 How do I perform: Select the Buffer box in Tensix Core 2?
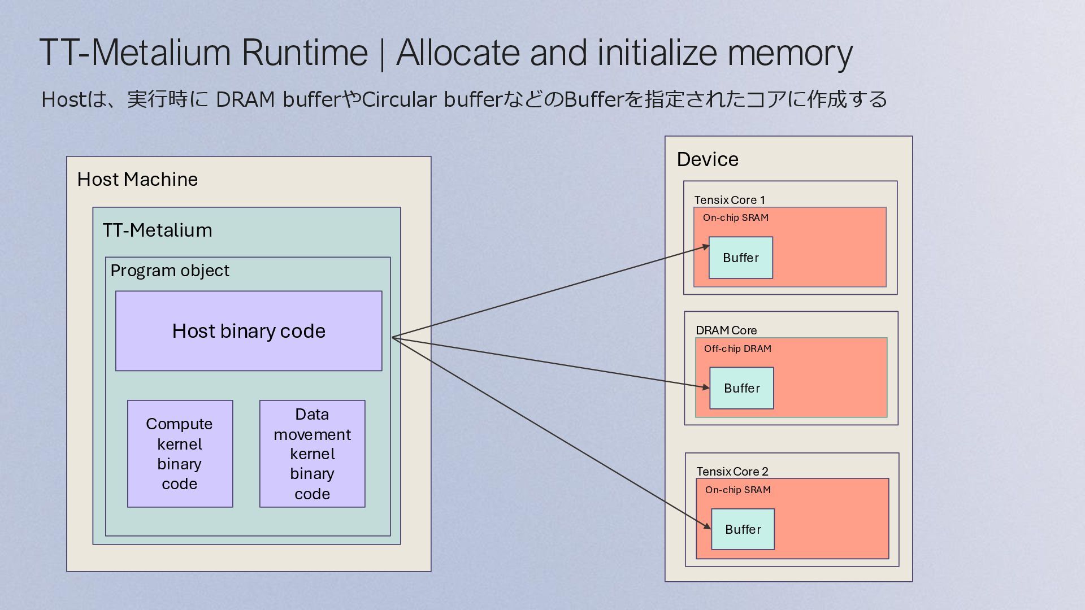click(x=743, y=529)
